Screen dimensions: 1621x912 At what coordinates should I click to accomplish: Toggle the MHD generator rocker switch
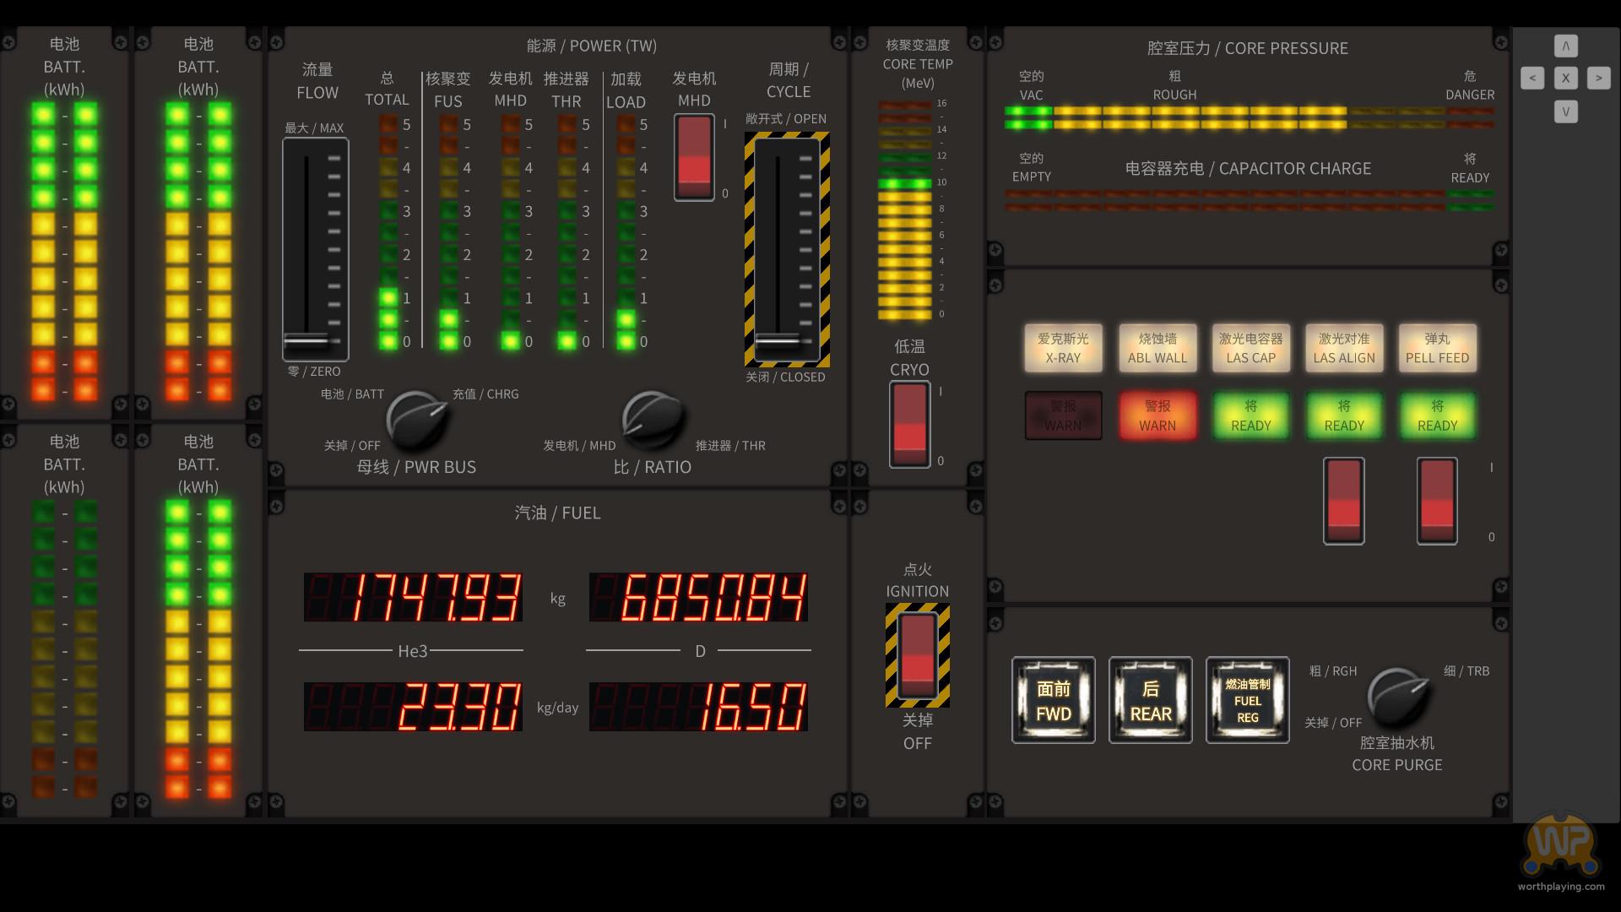[x=694, y=158]
